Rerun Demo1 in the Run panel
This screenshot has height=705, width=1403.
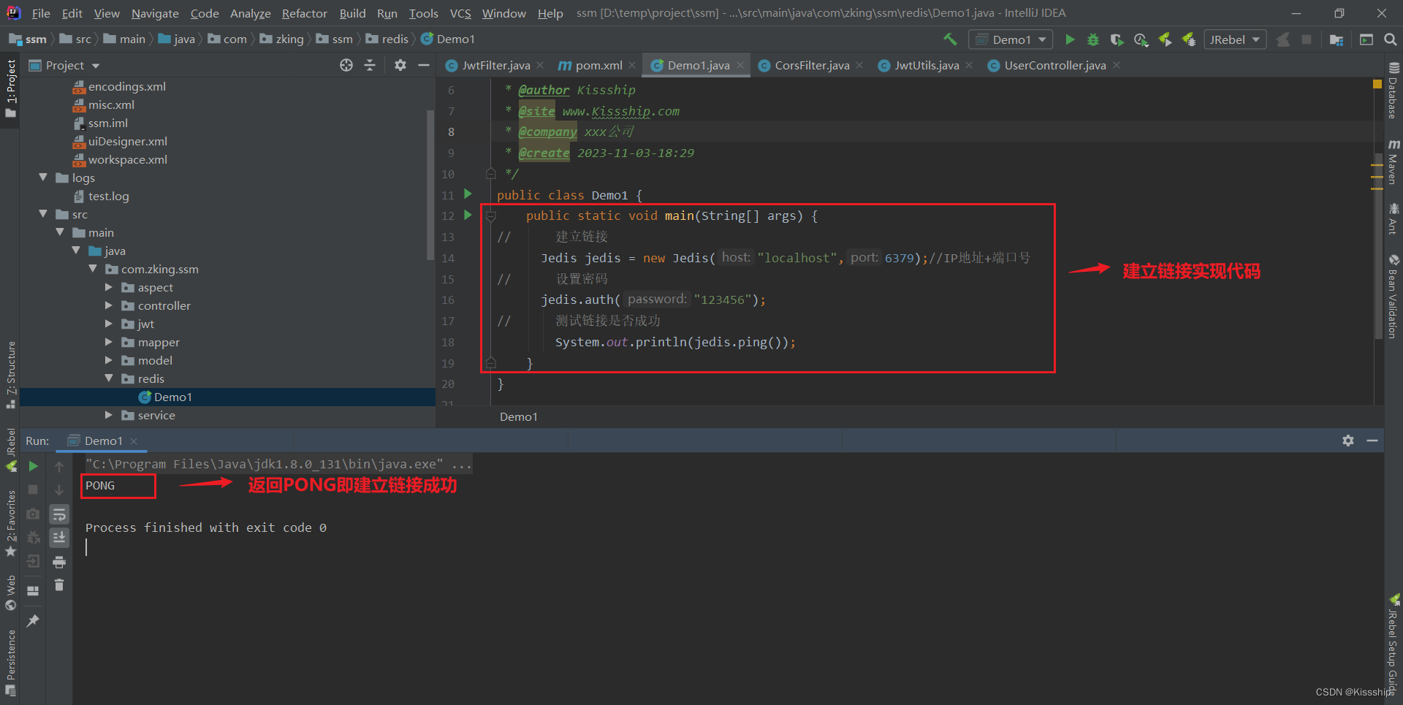(x=33, y=466)
